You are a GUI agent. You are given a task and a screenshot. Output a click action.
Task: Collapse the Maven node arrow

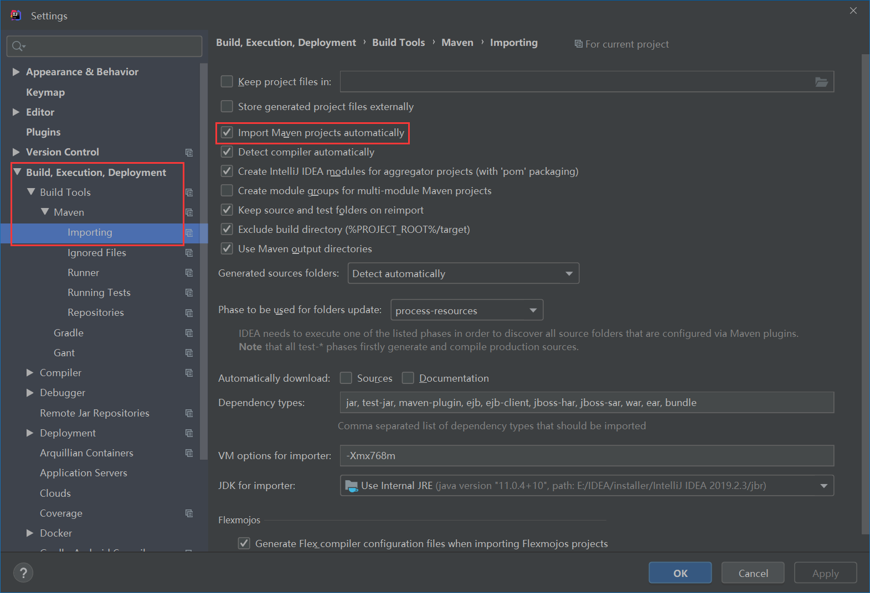tap(45, 212)
